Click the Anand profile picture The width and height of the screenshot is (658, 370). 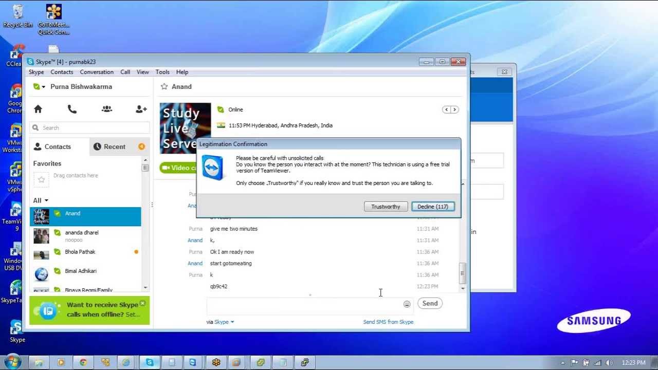(185, 128)
